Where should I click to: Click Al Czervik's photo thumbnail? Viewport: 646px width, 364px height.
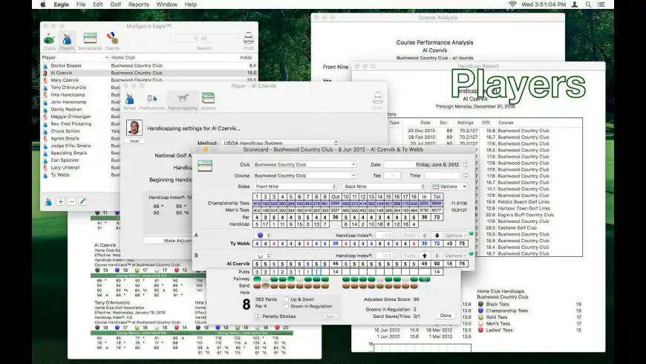click(x=134, y=129)
